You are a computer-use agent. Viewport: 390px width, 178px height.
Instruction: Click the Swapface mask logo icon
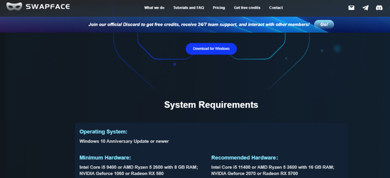pyautogui.click(x=15, y=7)
